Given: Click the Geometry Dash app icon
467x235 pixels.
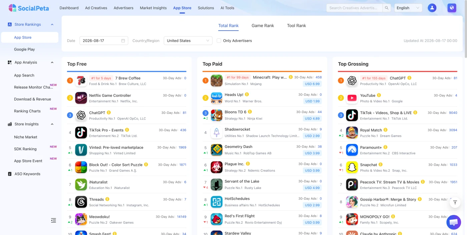Looking at the screenshot, I should point(216,150).
